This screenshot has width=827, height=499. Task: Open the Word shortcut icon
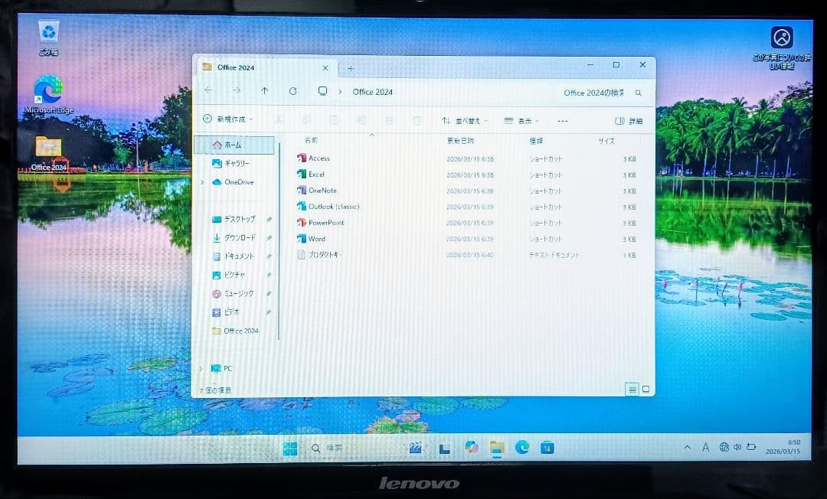pyautogui.click(x=302, y=239)
